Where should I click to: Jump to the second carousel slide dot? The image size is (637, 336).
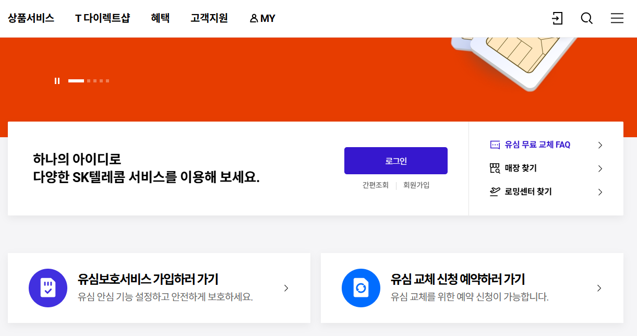(x=89, y=81)
